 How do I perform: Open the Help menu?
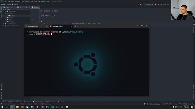coord(48,2)
